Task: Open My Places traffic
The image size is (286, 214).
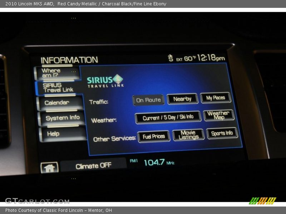Action: pyautogui.click(x=215, y=98)
